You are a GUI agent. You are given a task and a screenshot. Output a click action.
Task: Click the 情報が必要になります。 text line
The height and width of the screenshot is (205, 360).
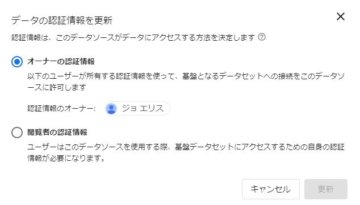66,158
